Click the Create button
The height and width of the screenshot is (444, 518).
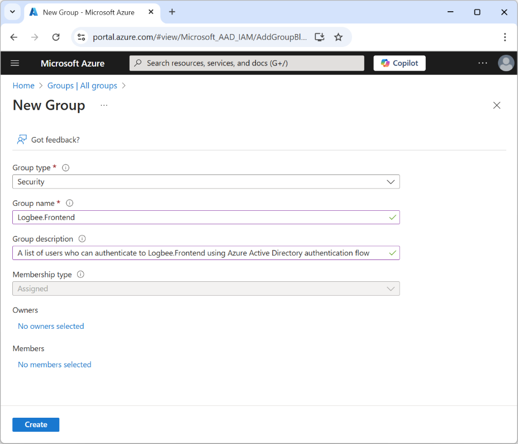click(x=36, y=424)
